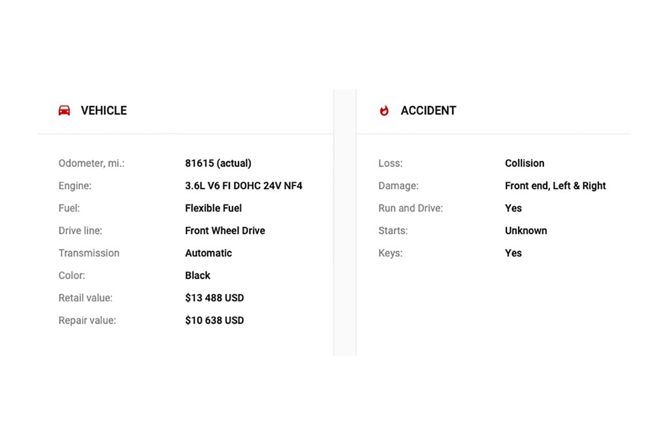
Task: Click the damage value Front end, Left & Right
Action: pyautogui.click(x=555, y=186)
